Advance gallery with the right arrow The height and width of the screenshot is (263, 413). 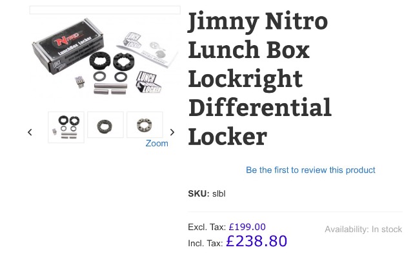pos(172,132)
